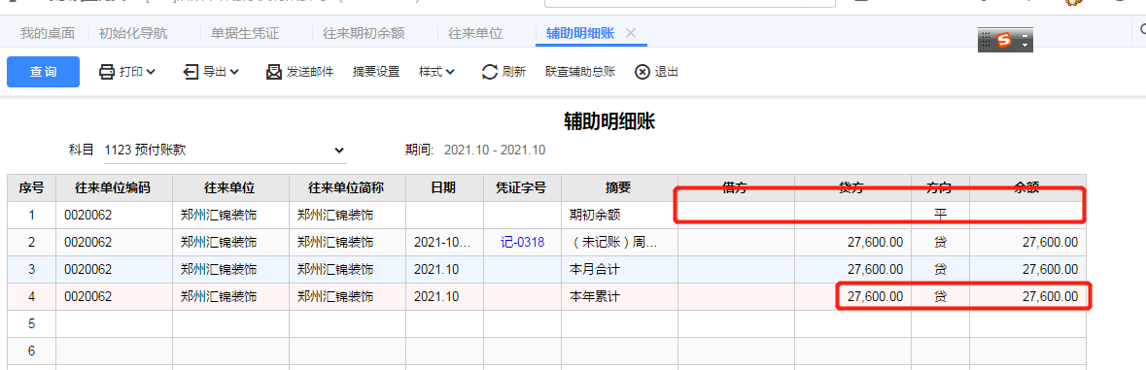The height and width of the screenshot is (370, 1146).
Task: Click the 辅助明细账 report title
Action: coord(609,121)
